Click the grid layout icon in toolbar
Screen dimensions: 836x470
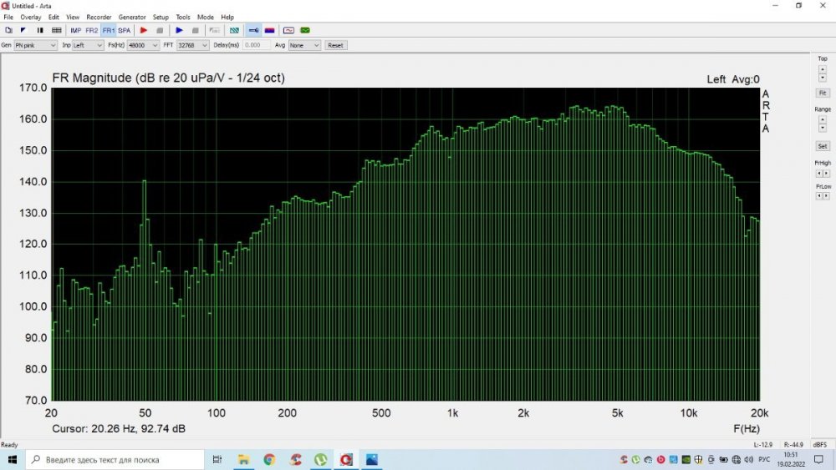click(x=56, y=30)
